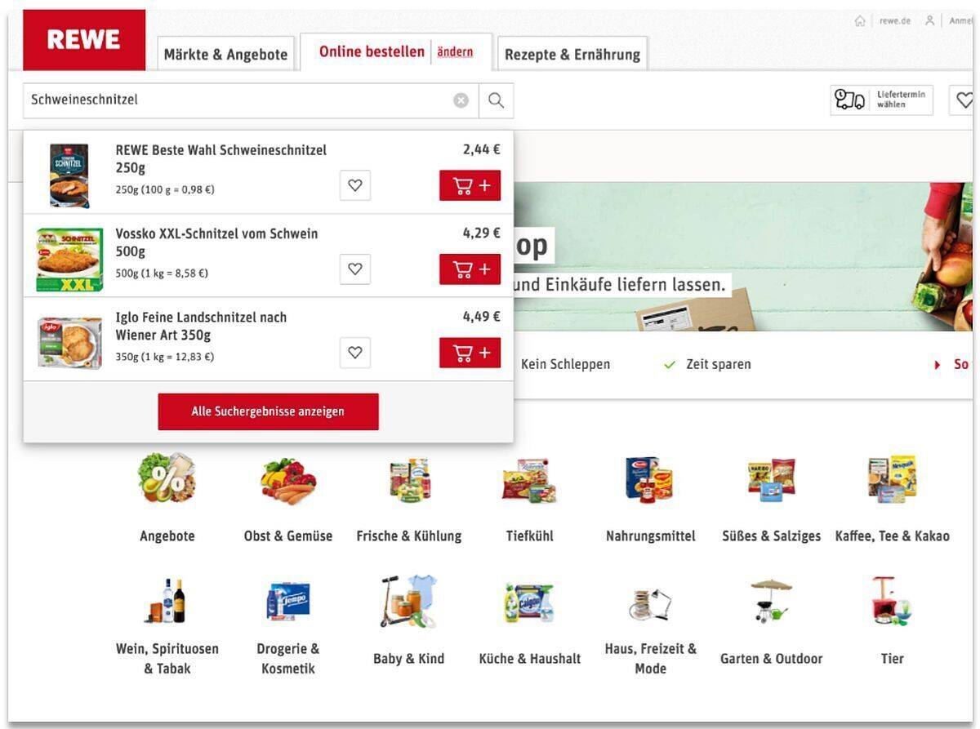
Task: Click Alle Suchergebnisse anzeigen button
Action: coord(269,411)
